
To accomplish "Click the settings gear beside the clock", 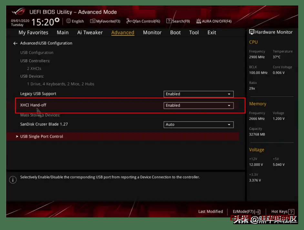I will tap(57, 20).
